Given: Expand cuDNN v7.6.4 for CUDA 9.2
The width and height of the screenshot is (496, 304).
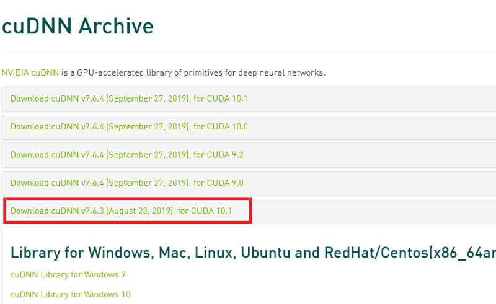Looking at the screenshot, I should [126, 155].
